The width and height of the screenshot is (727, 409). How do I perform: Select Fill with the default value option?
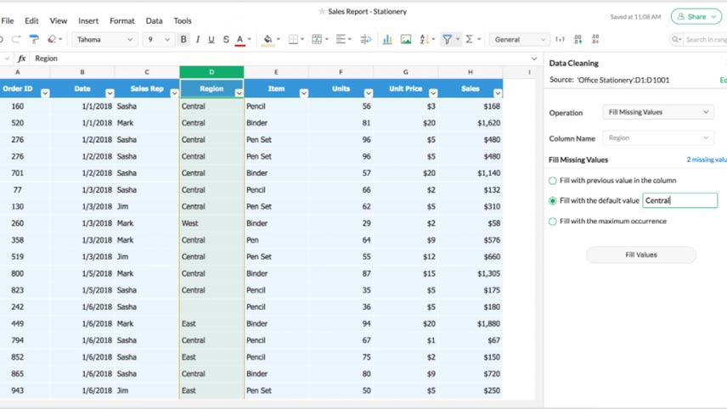pos(552,200)
